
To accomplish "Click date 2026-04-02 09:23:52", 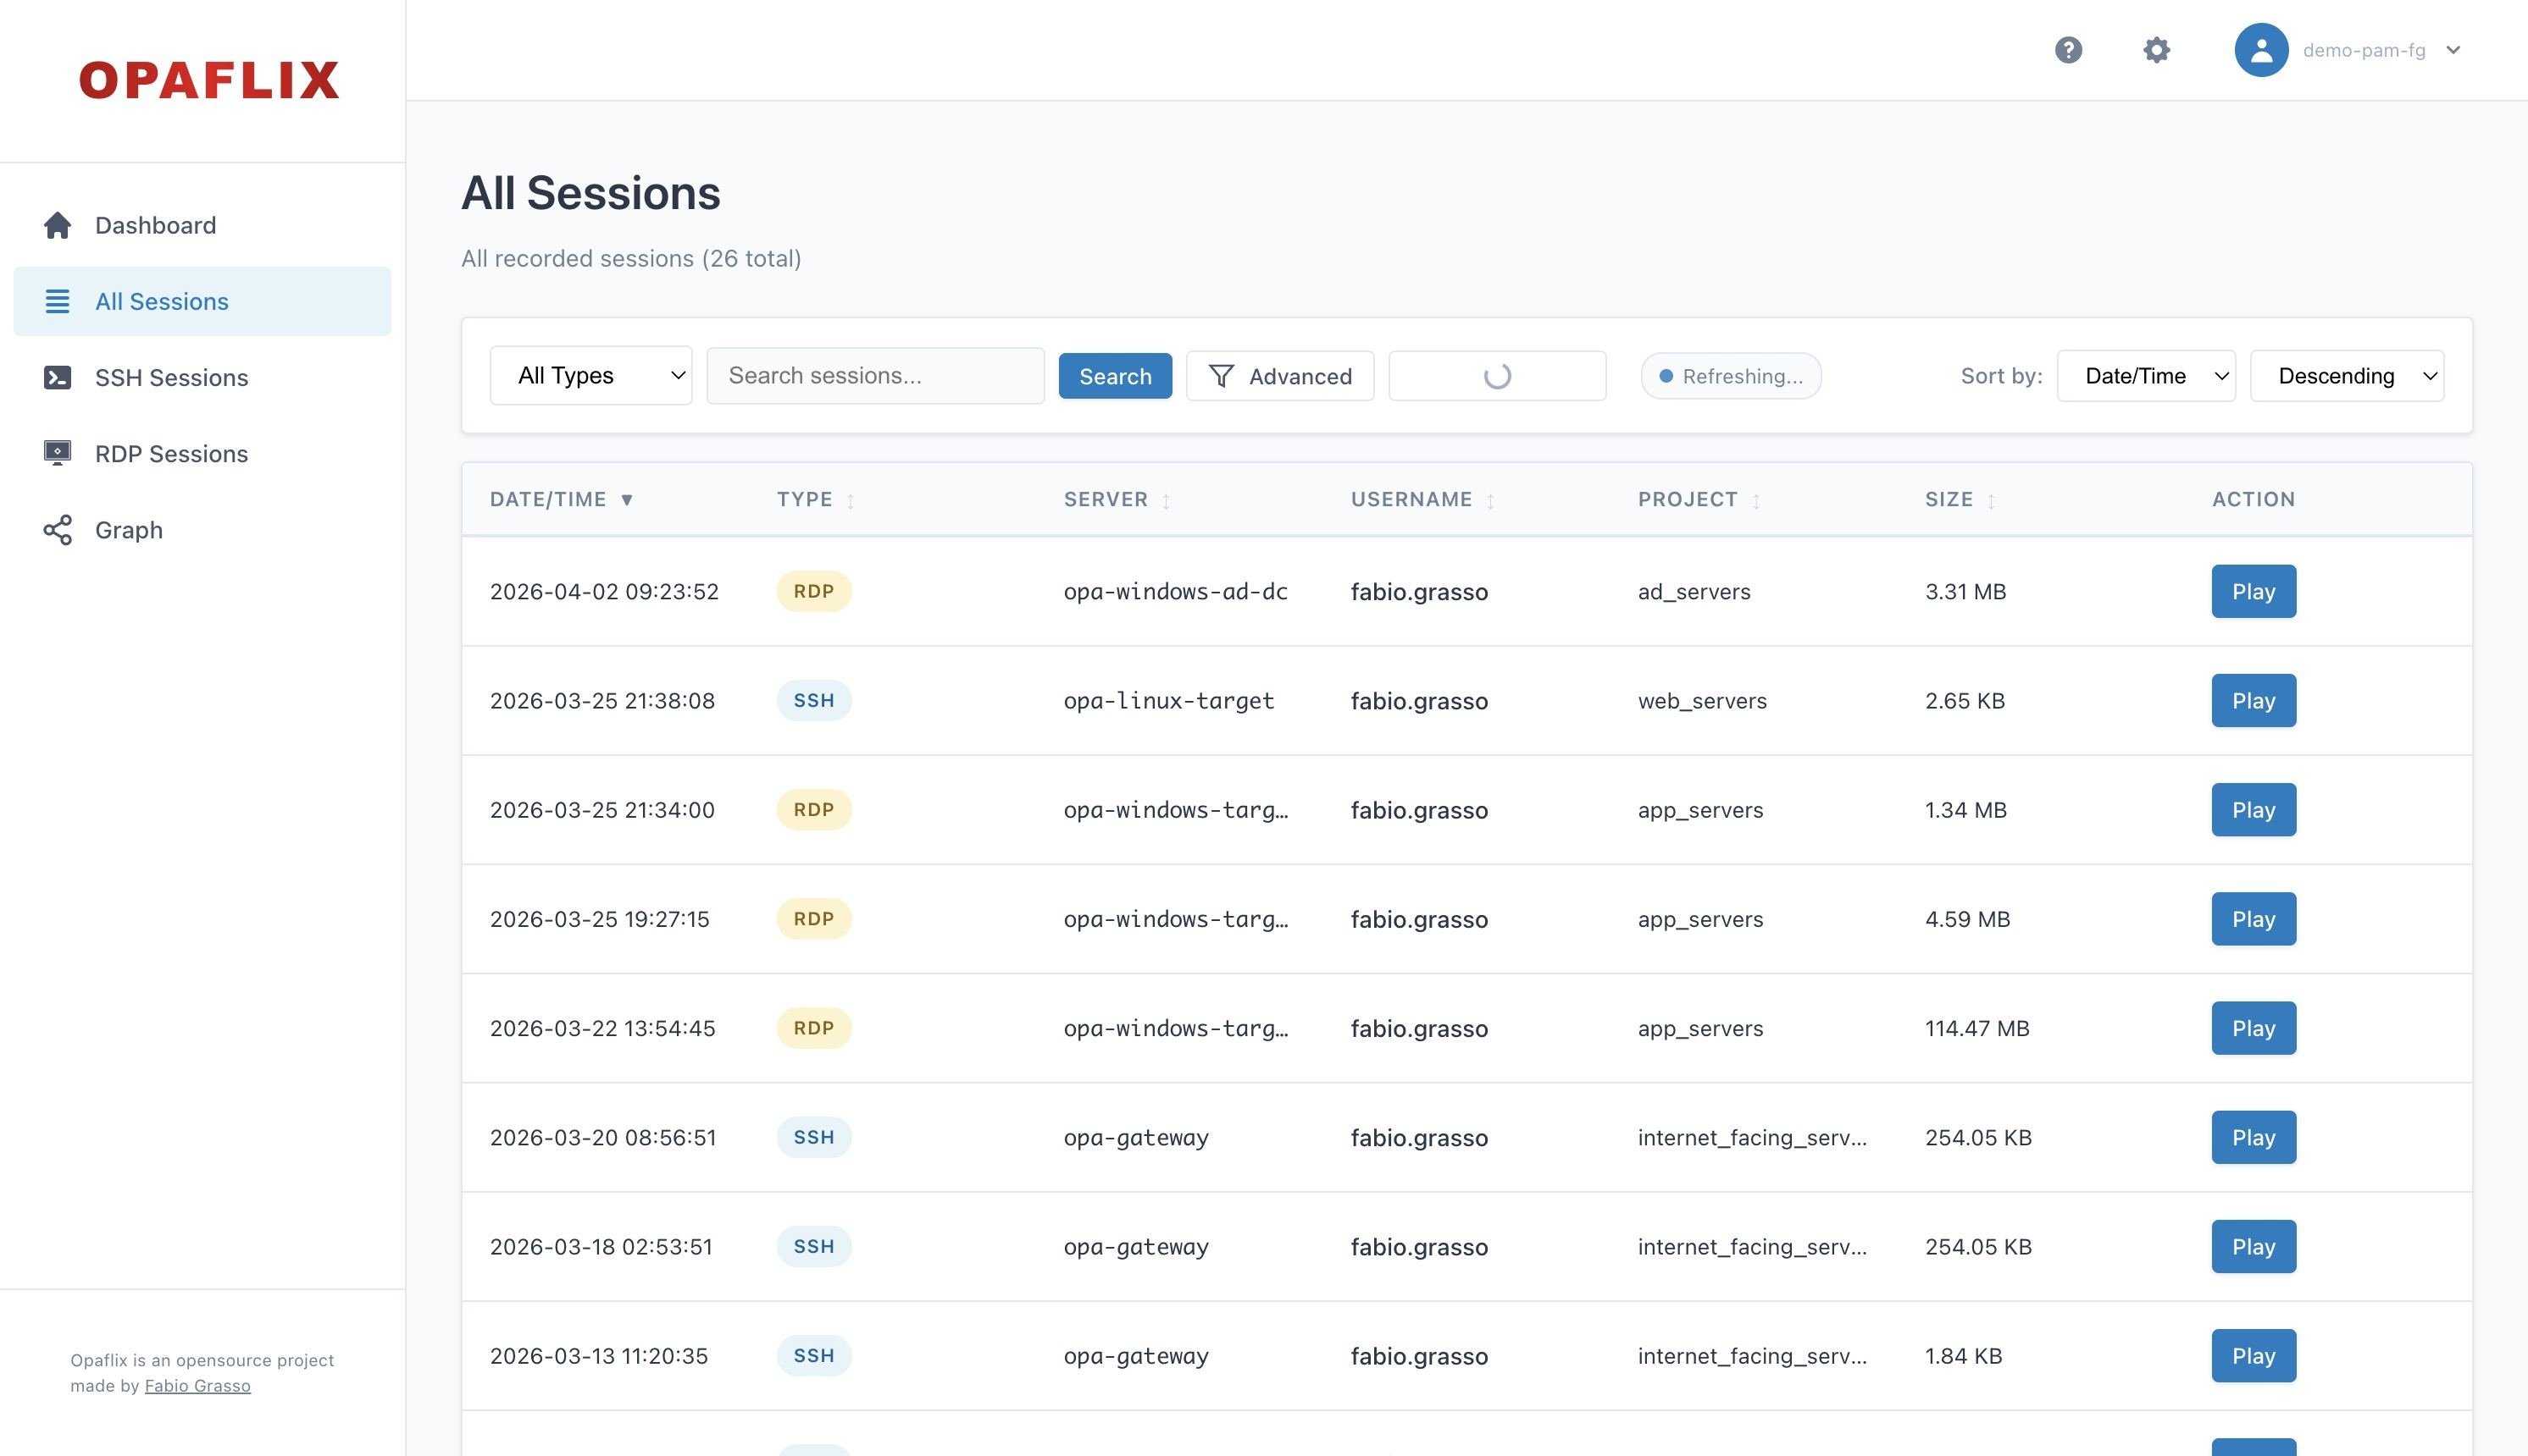I will tap(605, 591).
